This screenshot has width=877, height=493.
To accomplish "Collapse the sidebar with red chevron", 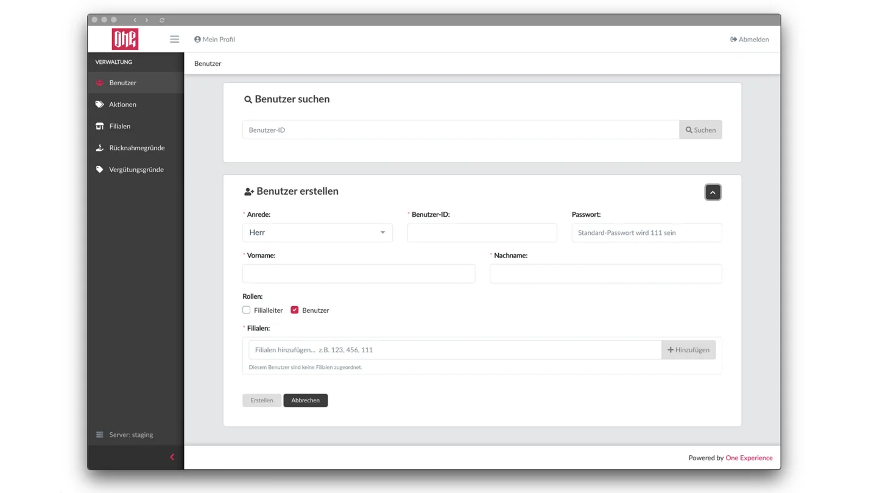I will tap(172, 457).
